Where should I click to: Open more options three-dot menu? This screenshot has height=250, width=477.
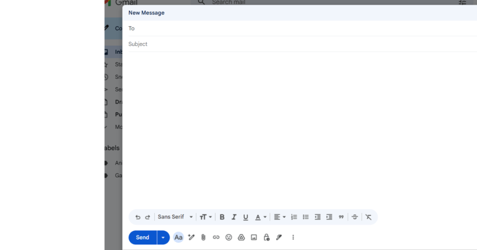[x=293, y=237]
